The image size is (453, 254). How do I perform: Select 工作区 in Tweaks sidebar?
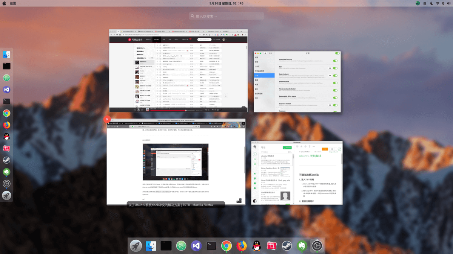click(x=257, y=67)
